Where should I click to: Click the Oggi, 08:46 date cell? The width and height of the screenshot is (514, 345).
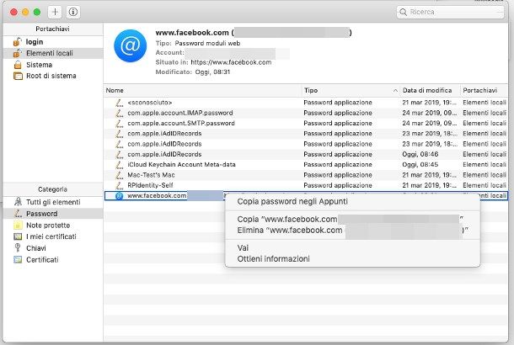(420, 155)
